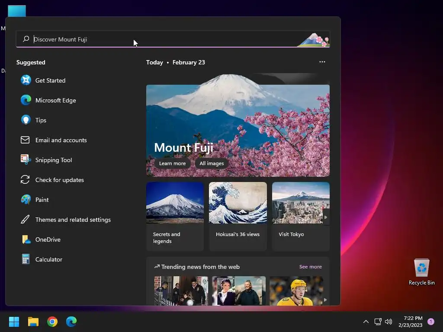This screenshot has width=443, height=332.
Task: Click Check for updates refresh icon
Action: (25, 179)
